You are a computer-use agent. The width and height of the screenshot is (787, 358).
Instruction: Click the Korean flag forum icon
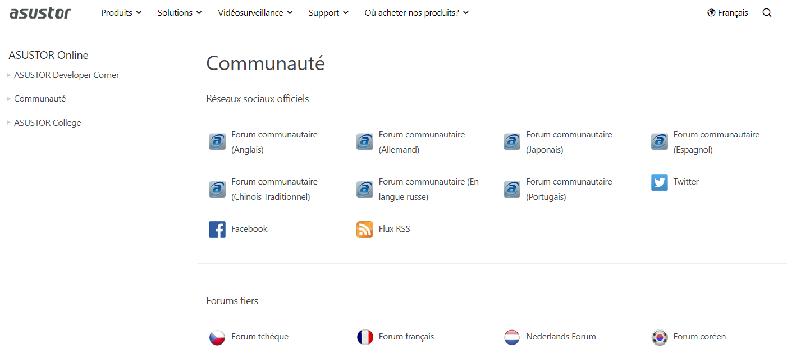[660, 337]
